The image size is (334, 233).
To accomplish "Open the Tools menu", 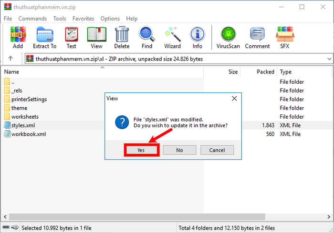I will click(x=60, y=19).
